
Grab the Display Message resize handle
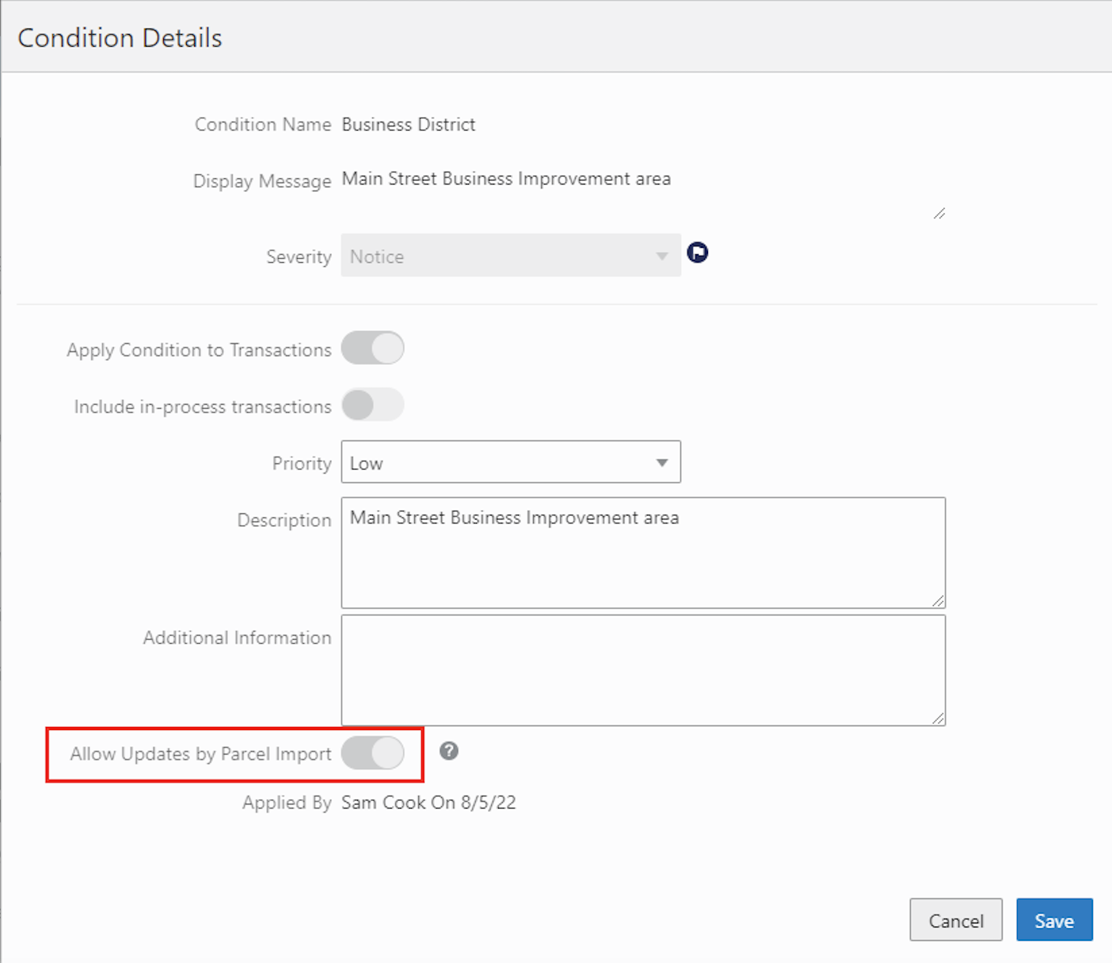(939, 213)
